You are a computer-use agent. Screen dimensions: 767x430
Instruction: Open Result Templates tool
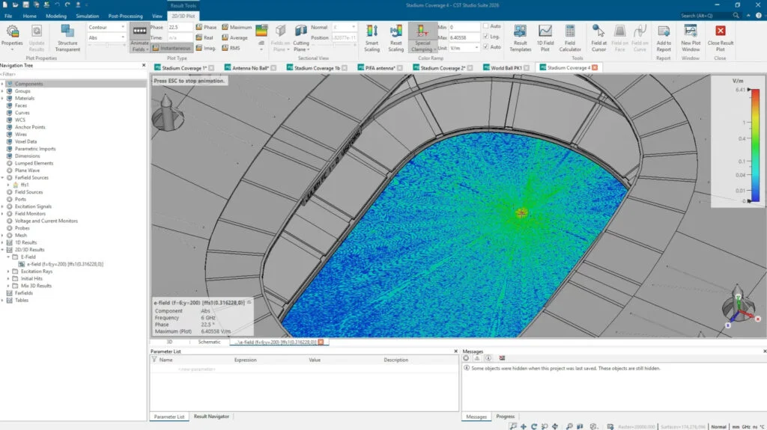[520, 38]
